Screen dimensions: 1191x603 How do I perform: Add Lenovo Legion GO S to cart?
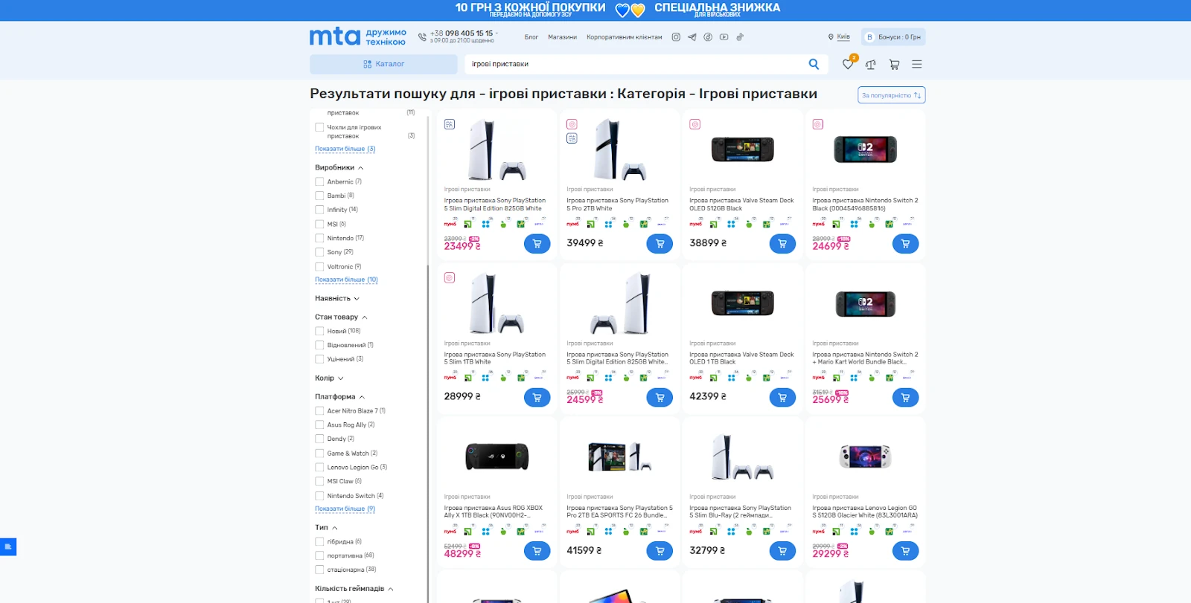click(905, 551)
